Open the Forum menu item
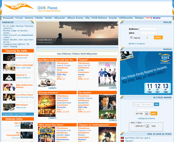The height and width of the screenshot is (142, 174). (x=19, y=18)
